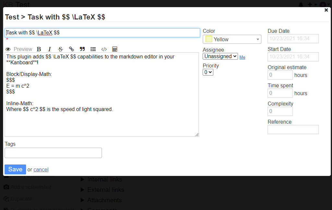Close the task edit dialog
The width and height of the screenshot is (332, 210).
[326, 10]
